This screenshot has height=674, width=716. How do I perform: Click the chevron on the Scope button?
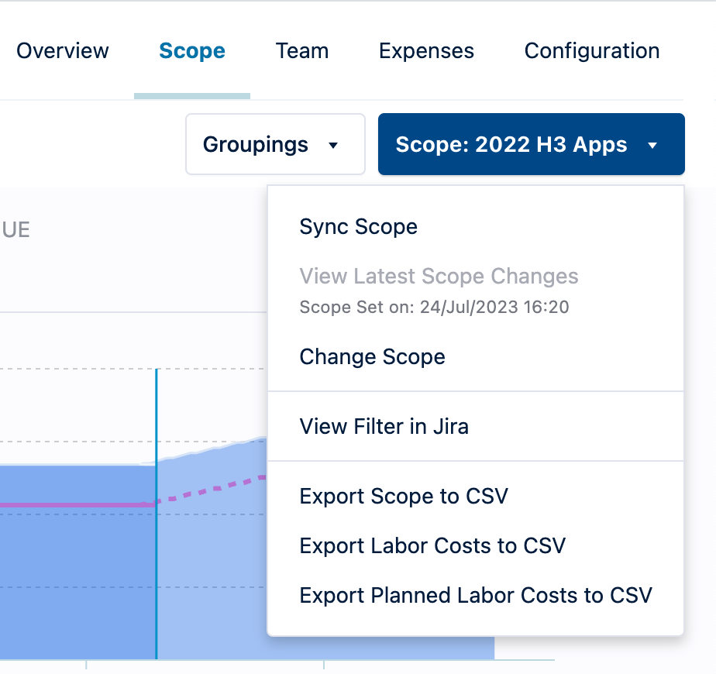coord(655,144)
